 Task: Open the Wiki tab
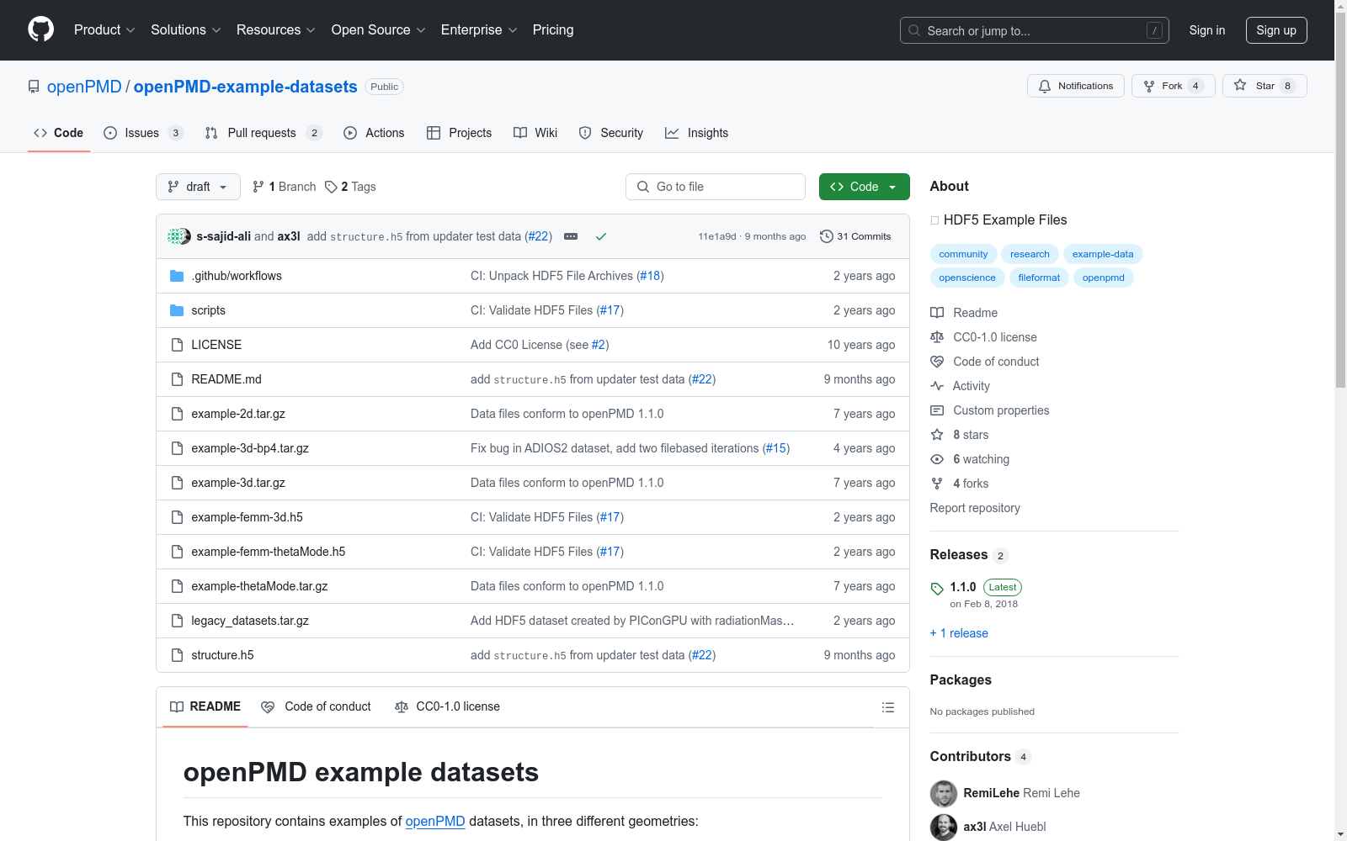coord(535,133)
